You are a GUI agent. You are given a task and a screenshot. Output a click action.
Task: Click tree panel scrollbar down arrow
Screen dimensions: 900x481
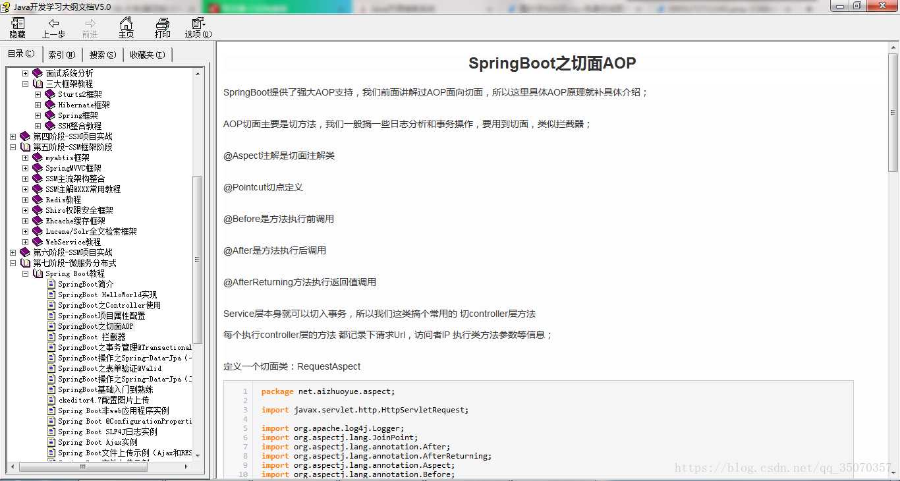tap(198, 455)
